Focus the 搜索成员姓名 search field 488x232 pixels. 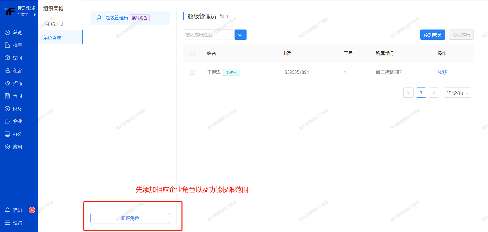coord(208,35)
